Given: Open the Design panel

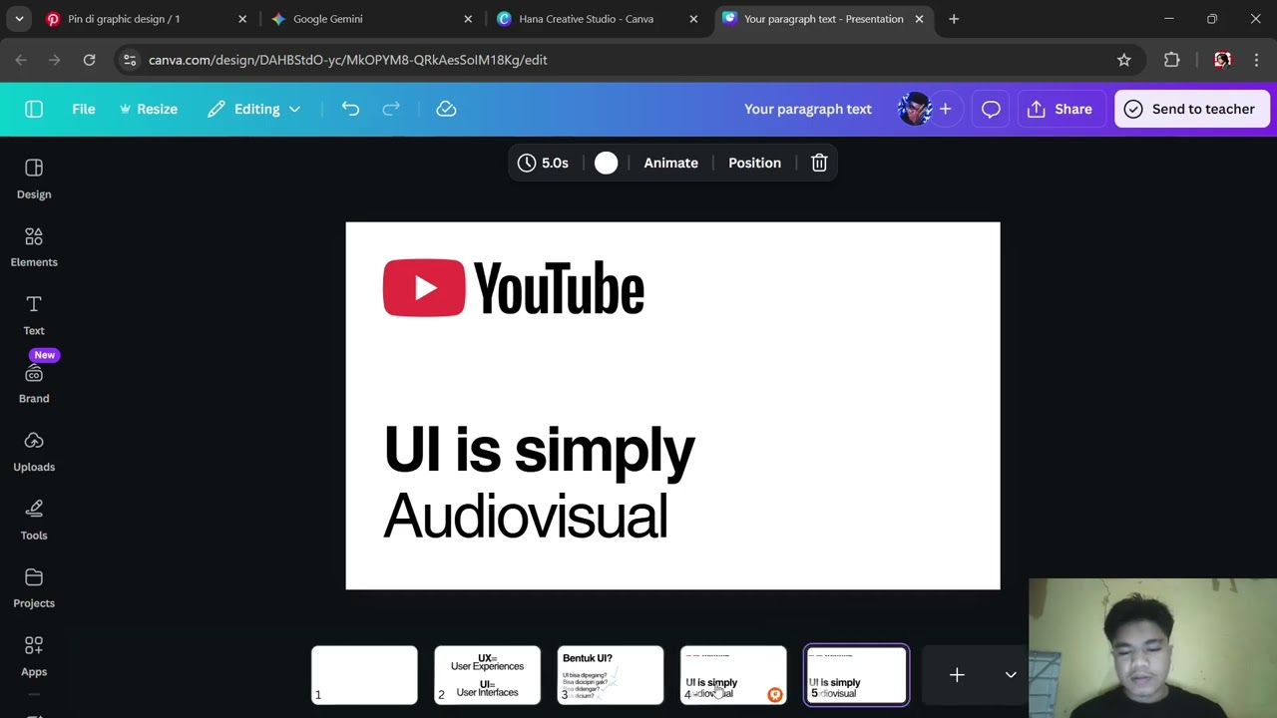Looking at the screenshot, I should (34, 179).
